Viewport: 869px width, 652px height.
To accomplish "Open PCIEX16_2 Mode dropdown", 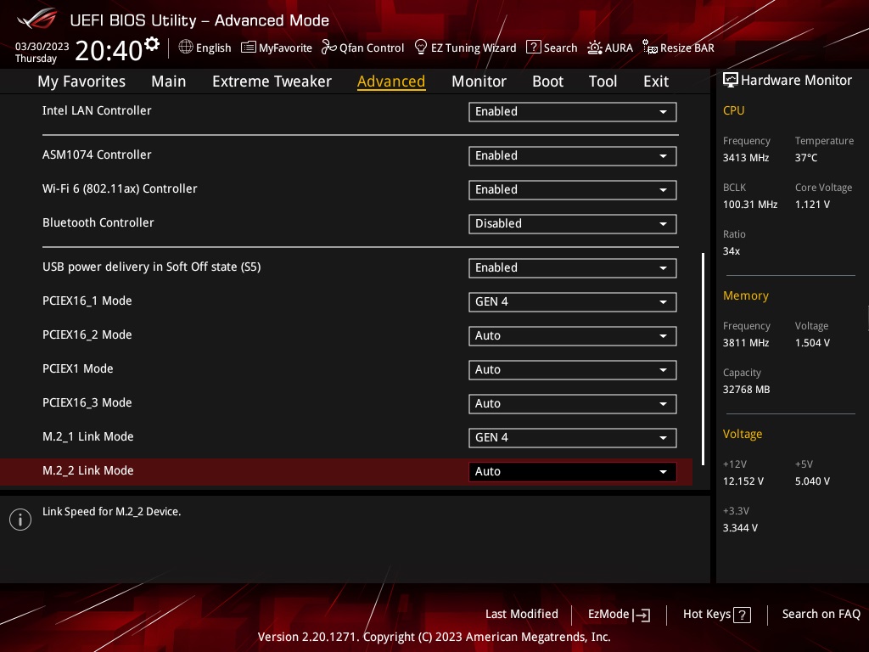I will coord(573,335).
